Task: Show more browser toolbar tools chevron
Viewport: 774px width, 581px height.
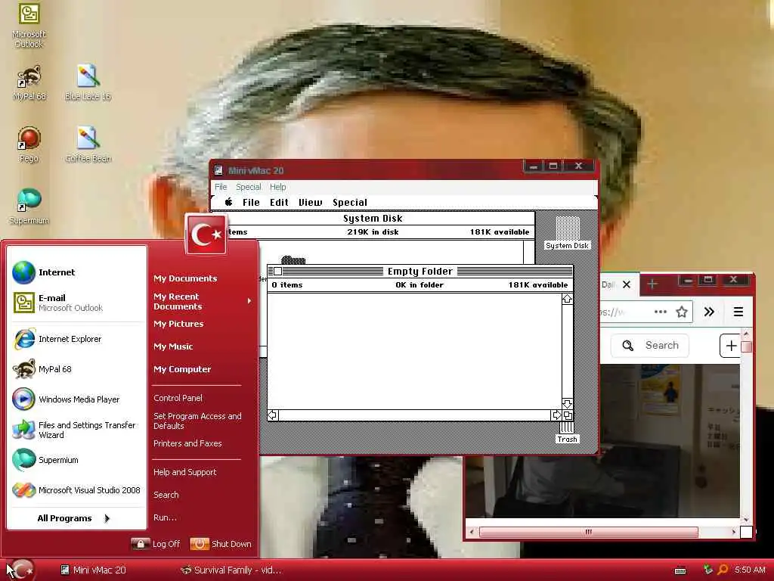Action: point(709,312)
